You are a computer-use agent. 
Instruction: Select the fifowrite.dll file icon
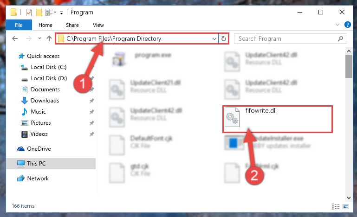coord(232,117)
